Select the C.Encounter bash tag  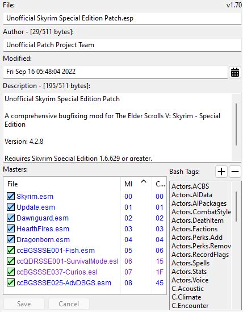[190, 306]
